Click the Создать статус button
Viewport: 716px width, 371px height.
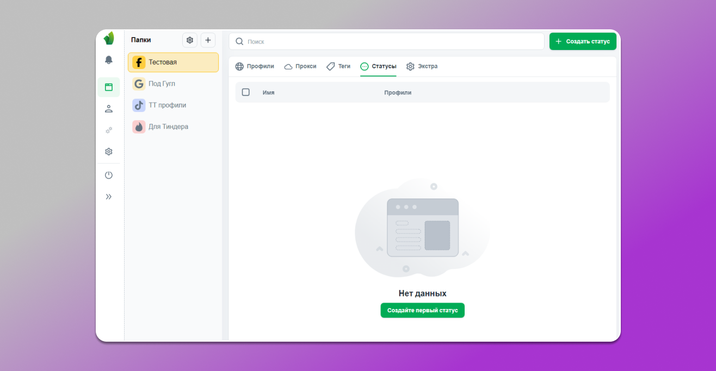click(x=583, y=41)
